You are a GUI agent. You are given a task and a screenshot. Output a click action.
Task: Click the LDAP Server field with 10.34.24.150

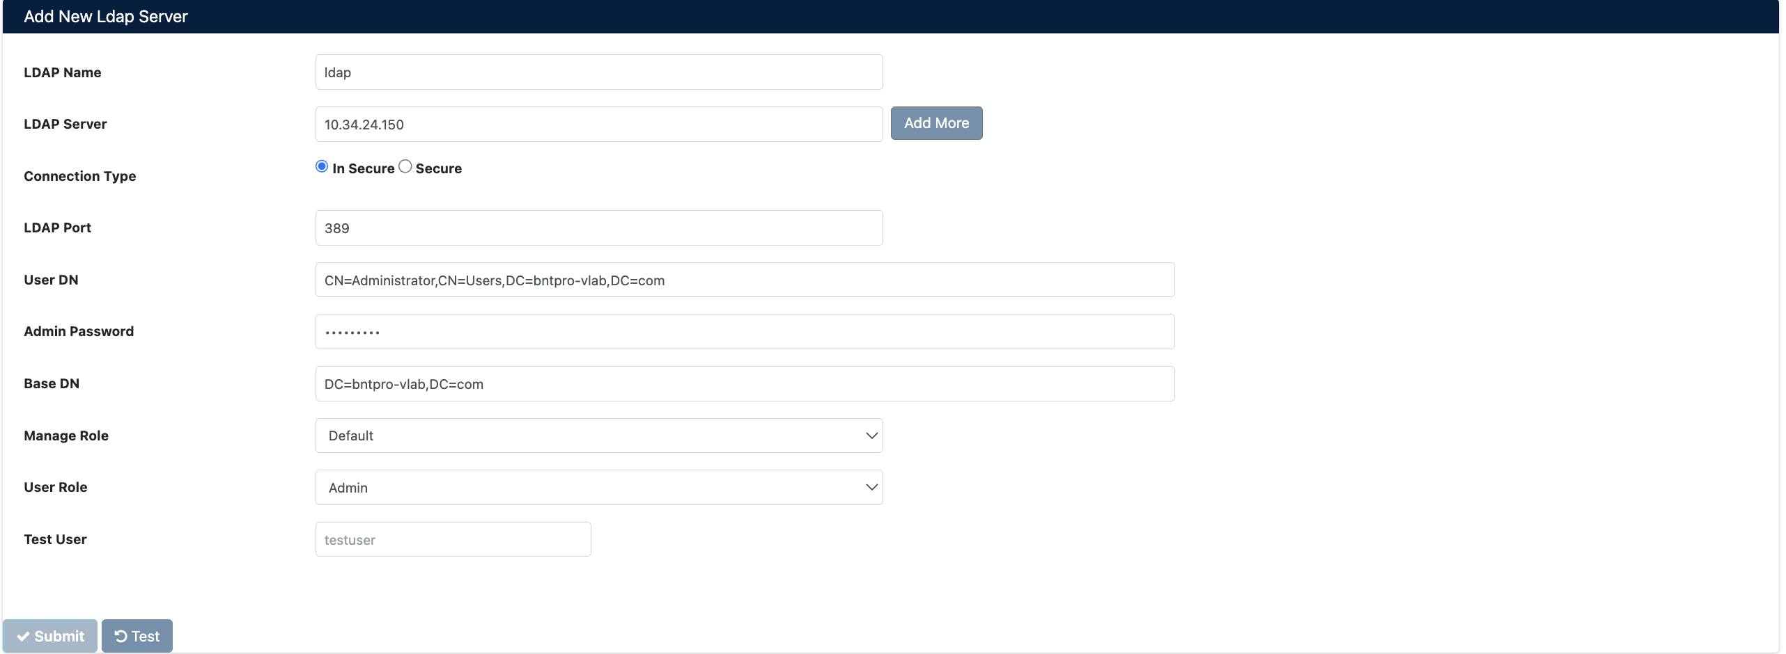coord(598,124)
